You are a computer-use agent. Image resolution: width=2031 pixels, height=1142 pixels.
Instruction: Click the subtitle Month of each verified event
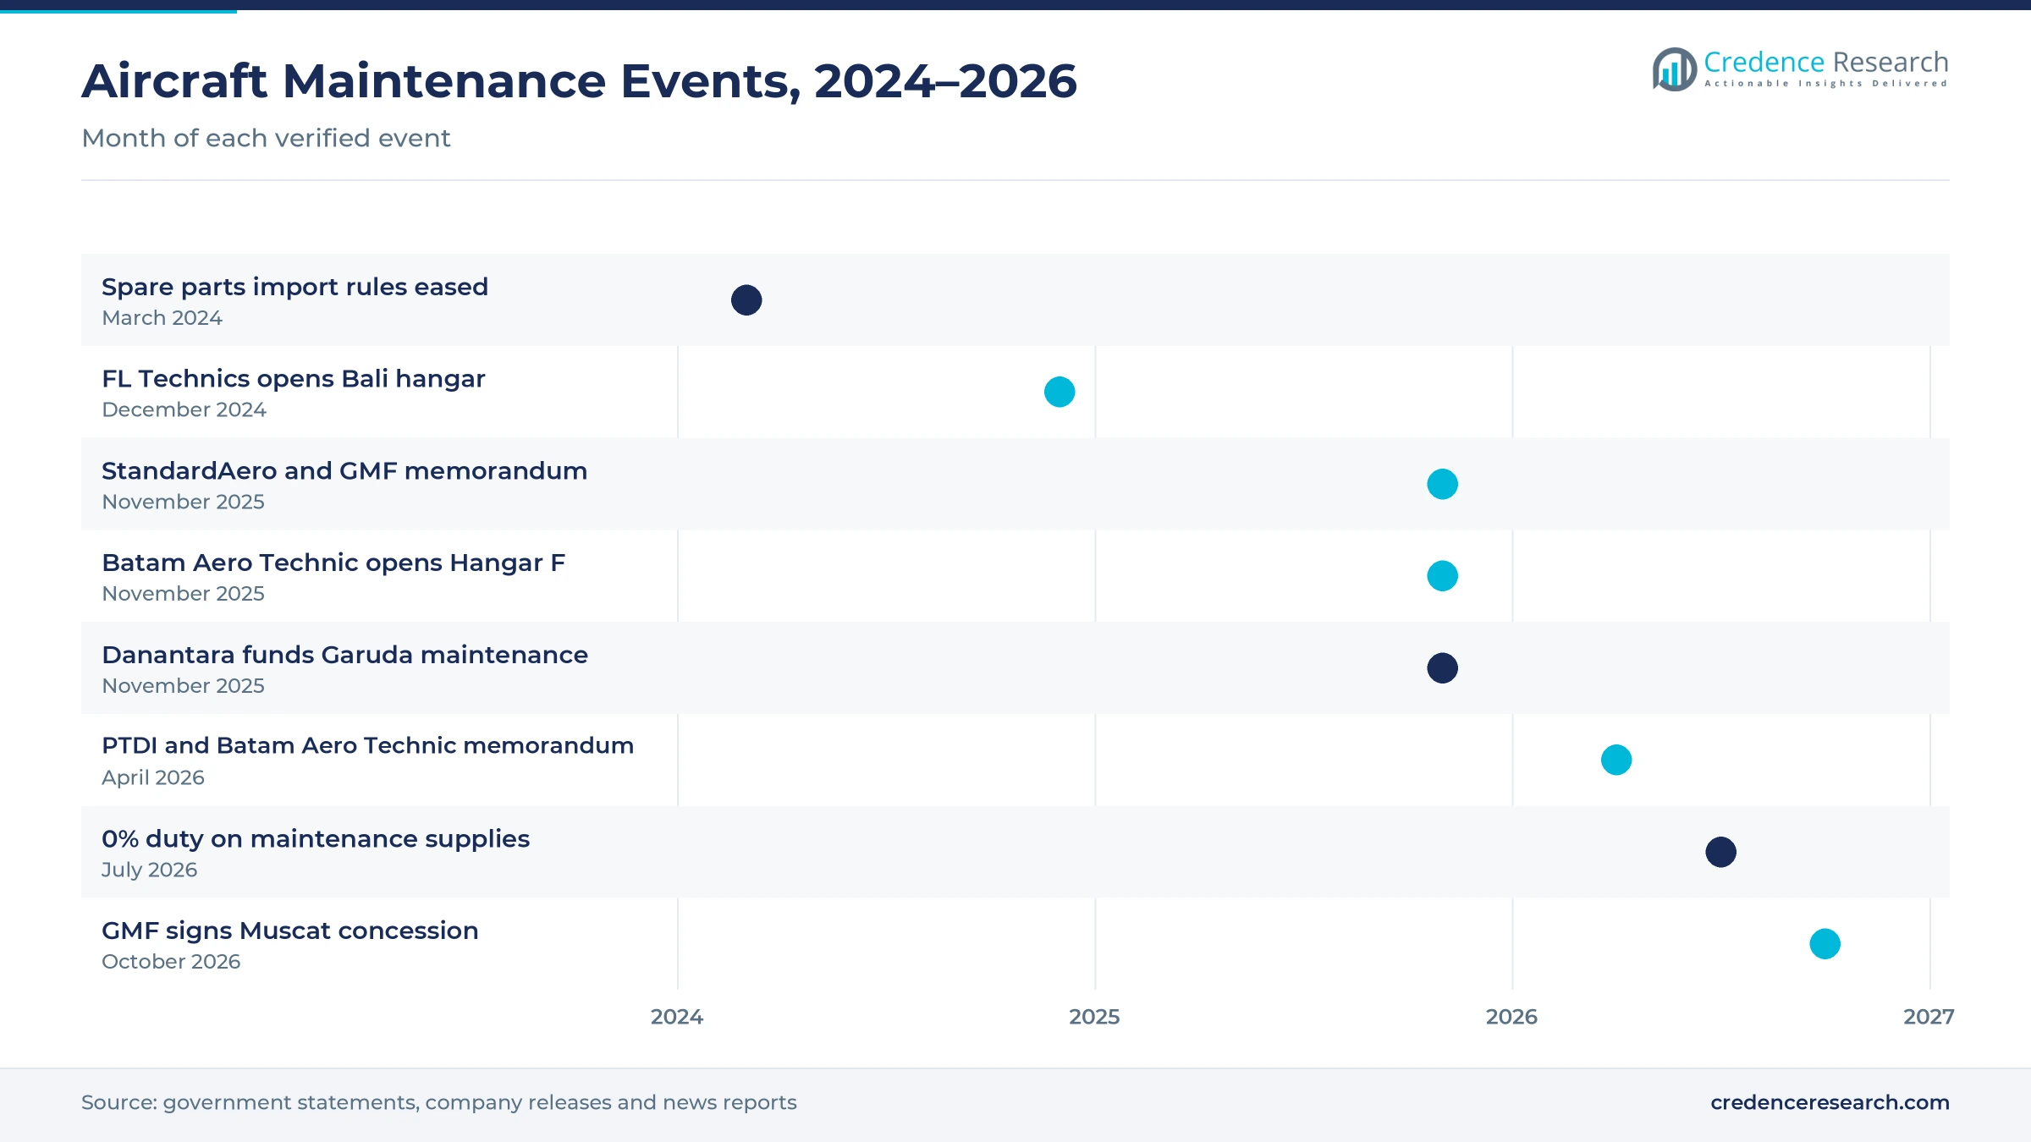(266, 138)
